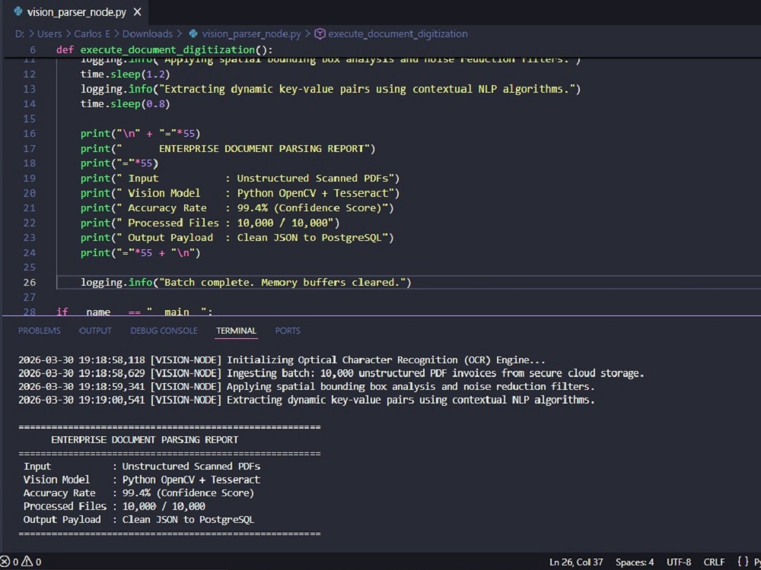
Task: Click terminal 'Input' output row
Action: (x=142, y=467)
